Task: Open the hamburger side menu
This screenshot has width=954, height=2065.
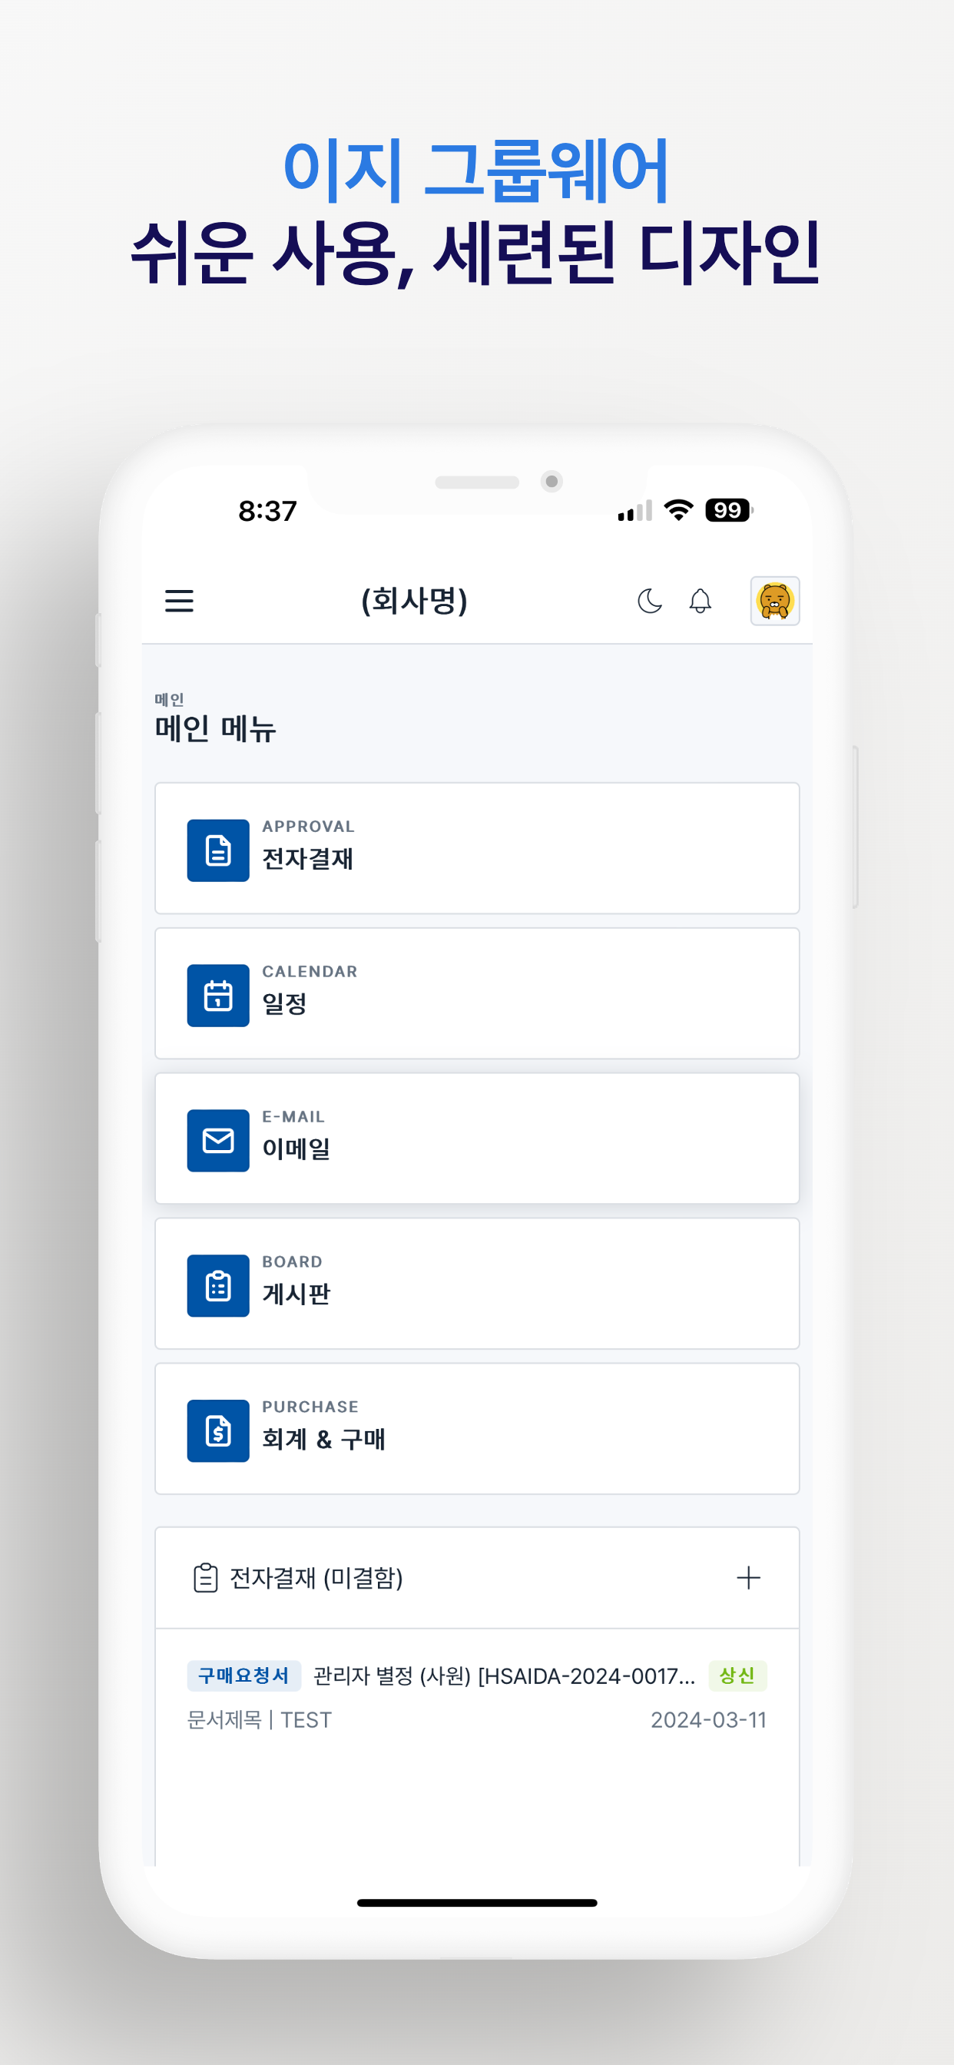Action: (179, 601)
